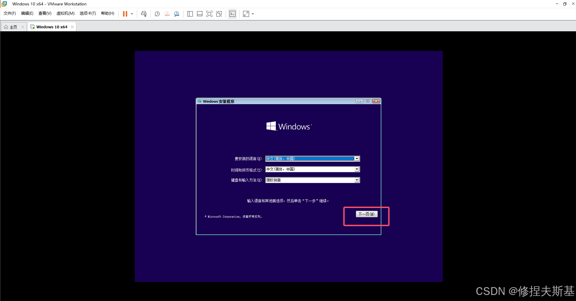Viewport: 576px width, 301px height.
Task: Send Ctrl+Alt+Del to the guest OS
Action: tap(144, 14)
